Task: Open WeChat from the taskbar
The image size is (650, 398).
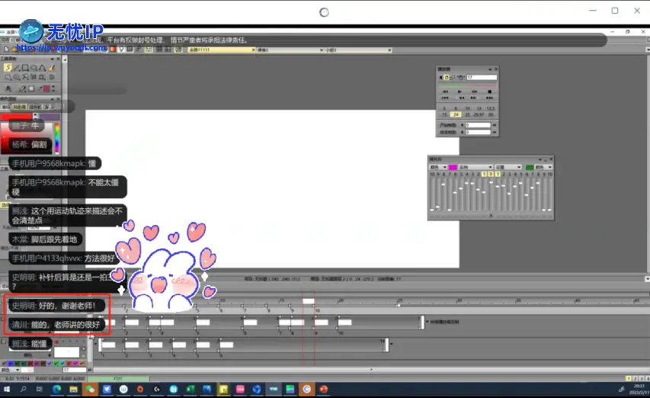Action: tap(91, 389)
